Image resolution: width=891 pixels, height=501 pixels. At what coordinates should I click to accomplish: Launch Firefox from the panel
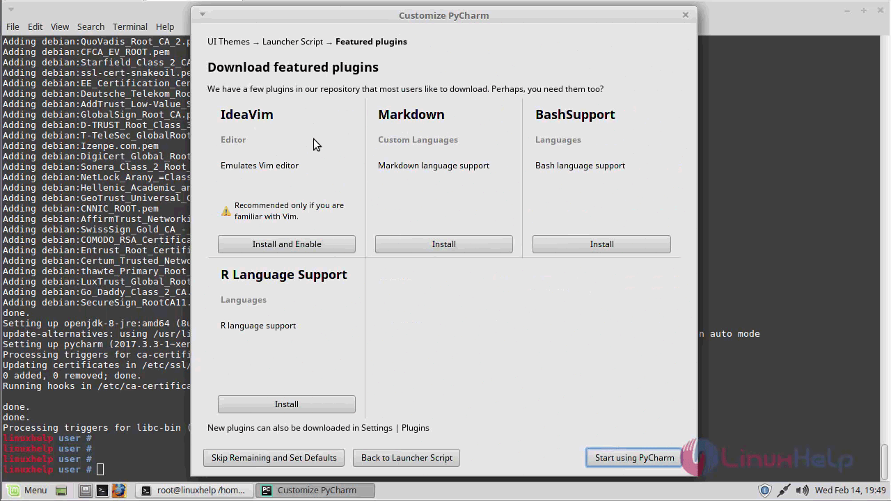(118, 491)
